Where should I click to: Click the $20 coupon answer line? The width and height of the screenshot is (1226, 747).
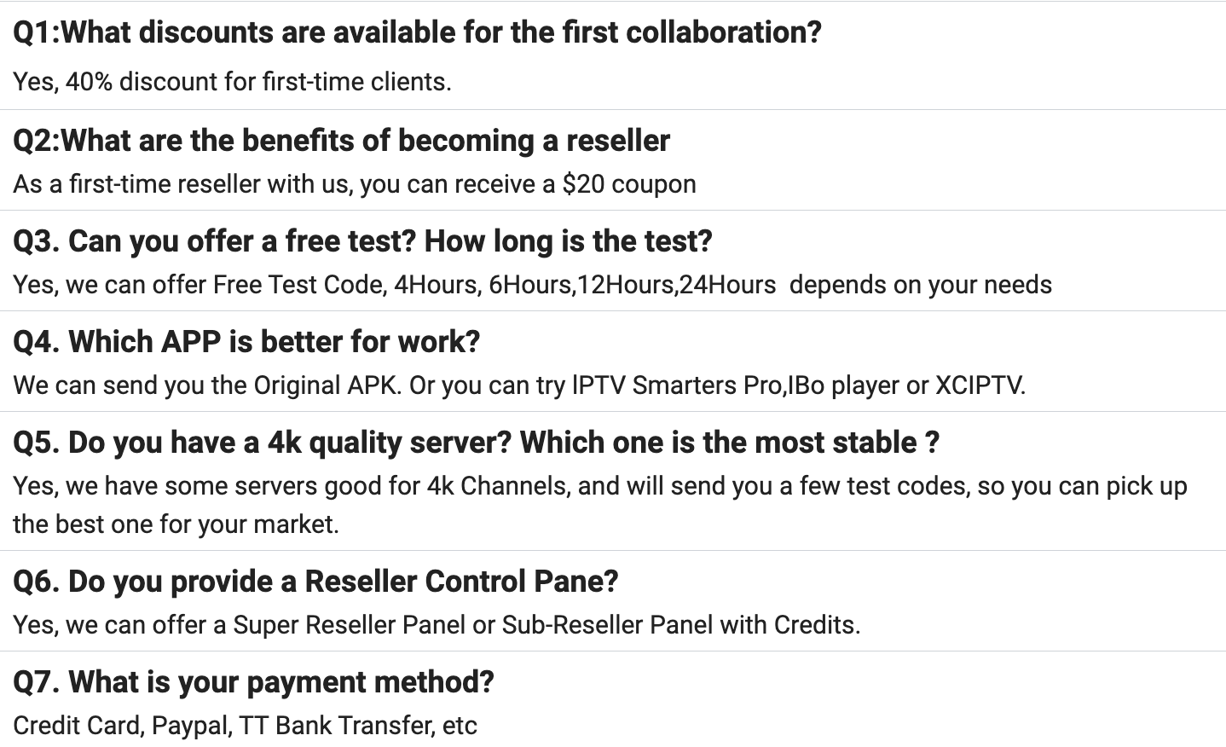(354, 184)
